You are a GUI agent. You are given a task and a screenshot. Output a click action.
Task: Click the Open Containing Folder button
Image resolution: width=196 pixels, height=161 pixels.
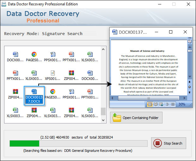click(x=136, y=117)
